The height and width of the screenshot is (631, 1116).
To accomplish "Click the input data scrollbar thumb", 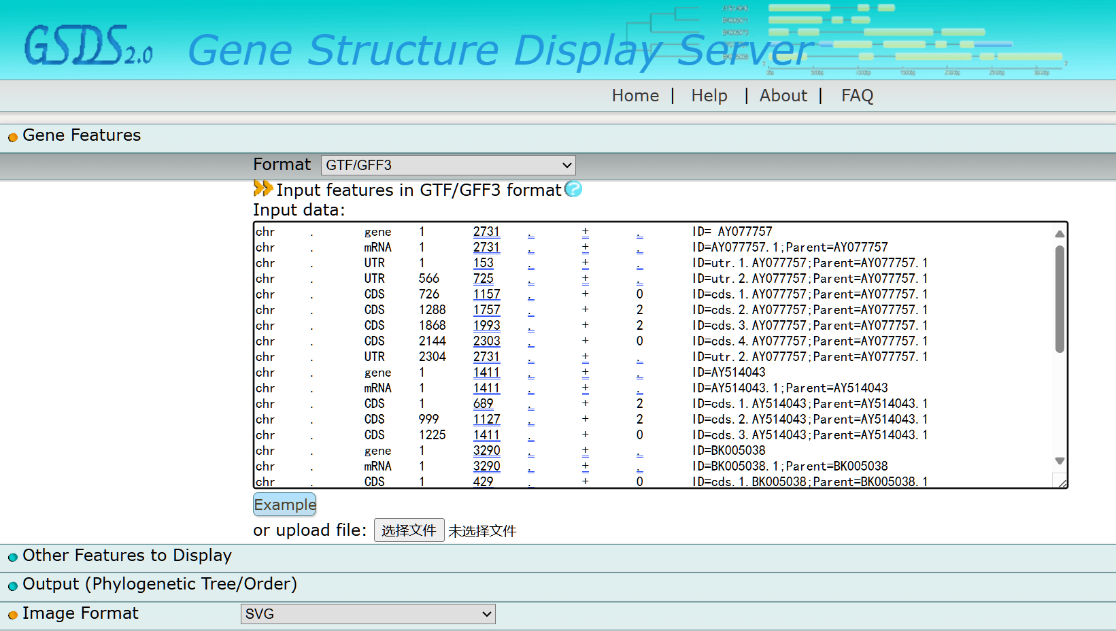I will (1060, 299).
